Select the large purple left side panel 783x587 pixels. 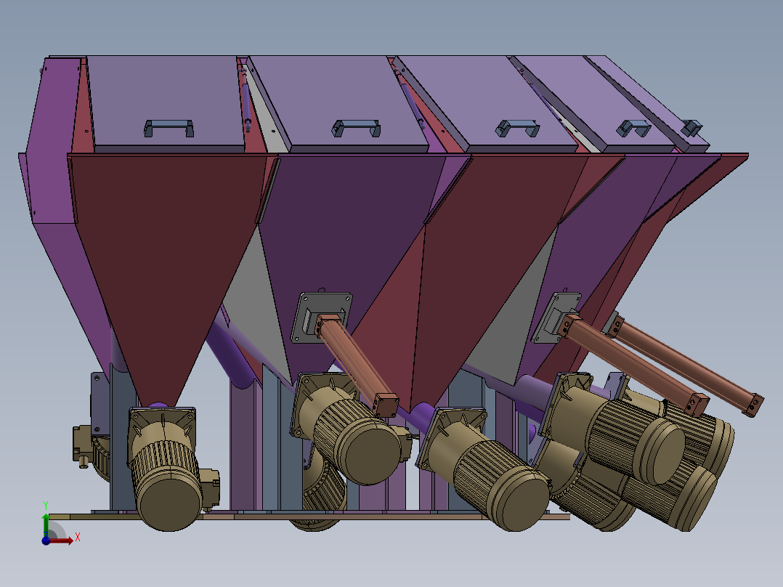(52, 145)
